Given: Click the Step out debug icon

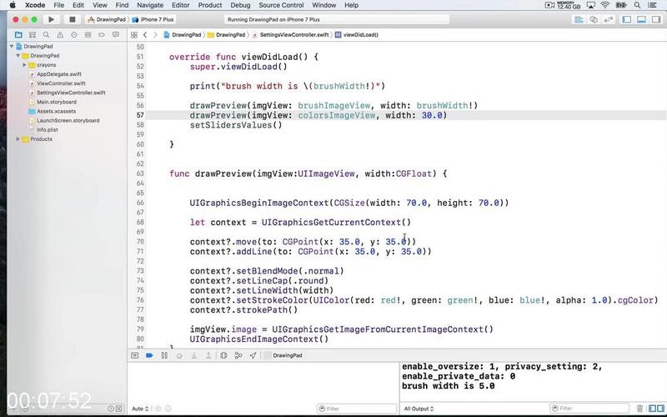Looking at the screenshot, I should [x=208, y=355].
